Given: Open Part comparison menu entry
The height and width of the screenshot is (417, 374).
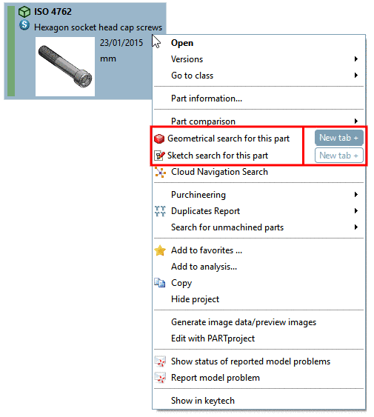Looking at the screenshot, I should 203,121.
